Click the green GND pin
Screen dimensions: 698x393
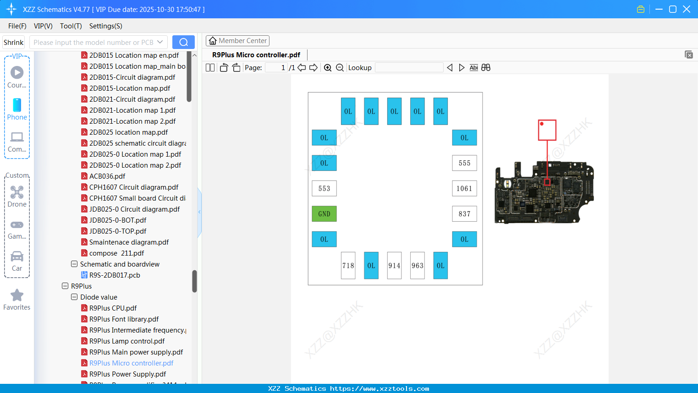[x=324, y=214]
